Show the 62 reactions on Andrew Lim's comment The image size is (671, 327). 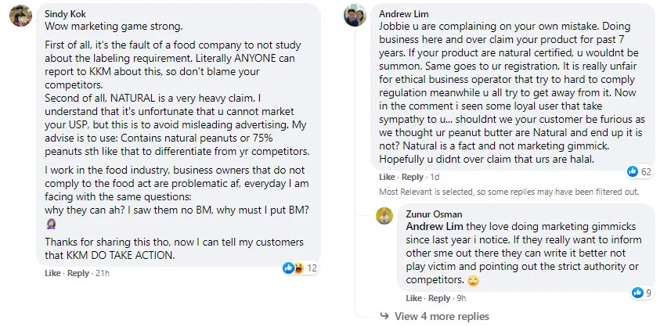640,171
